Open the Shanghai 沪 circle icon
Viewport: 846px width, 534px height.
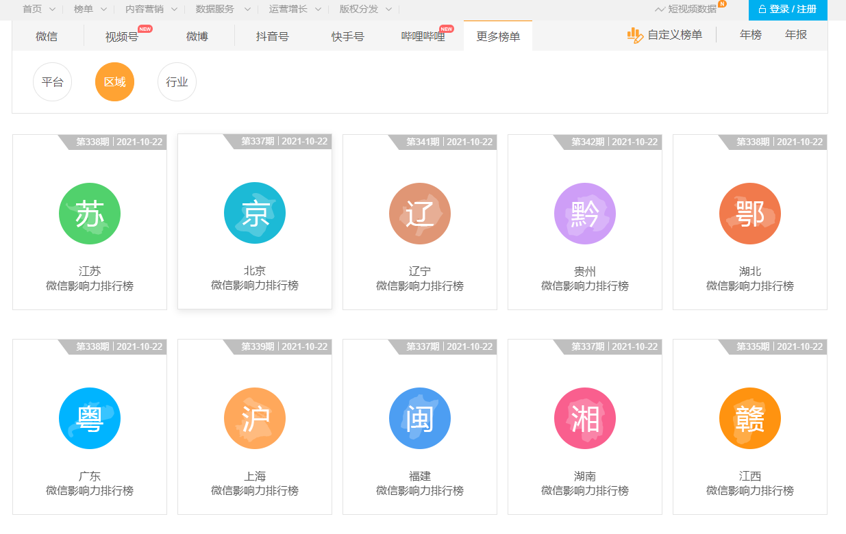click(x=255, y=418)
